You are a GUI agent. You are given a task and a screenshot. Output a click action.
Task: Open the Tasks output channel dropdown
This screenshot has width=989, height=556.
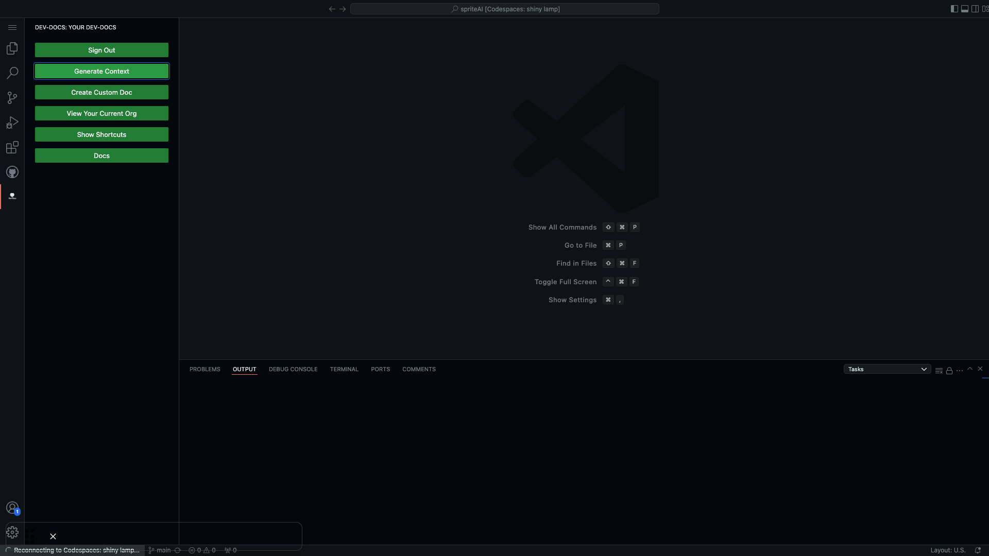click(887, 369)
